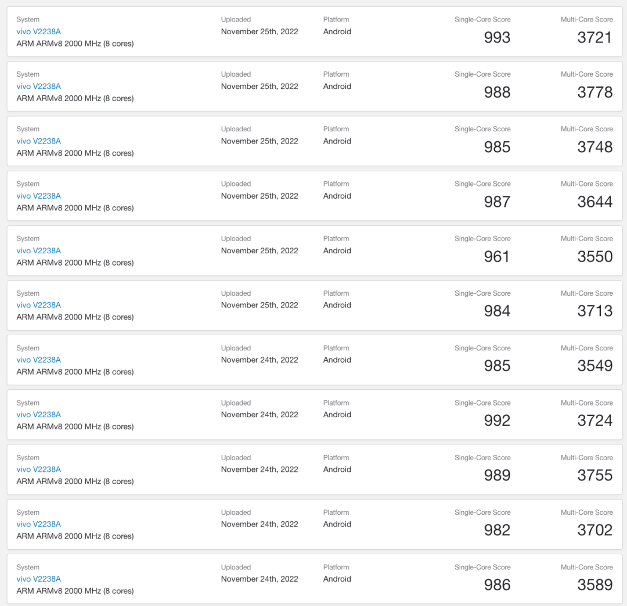Click the single-core score 993
This screenshot has width=627, height=606.
pos(497,38)
